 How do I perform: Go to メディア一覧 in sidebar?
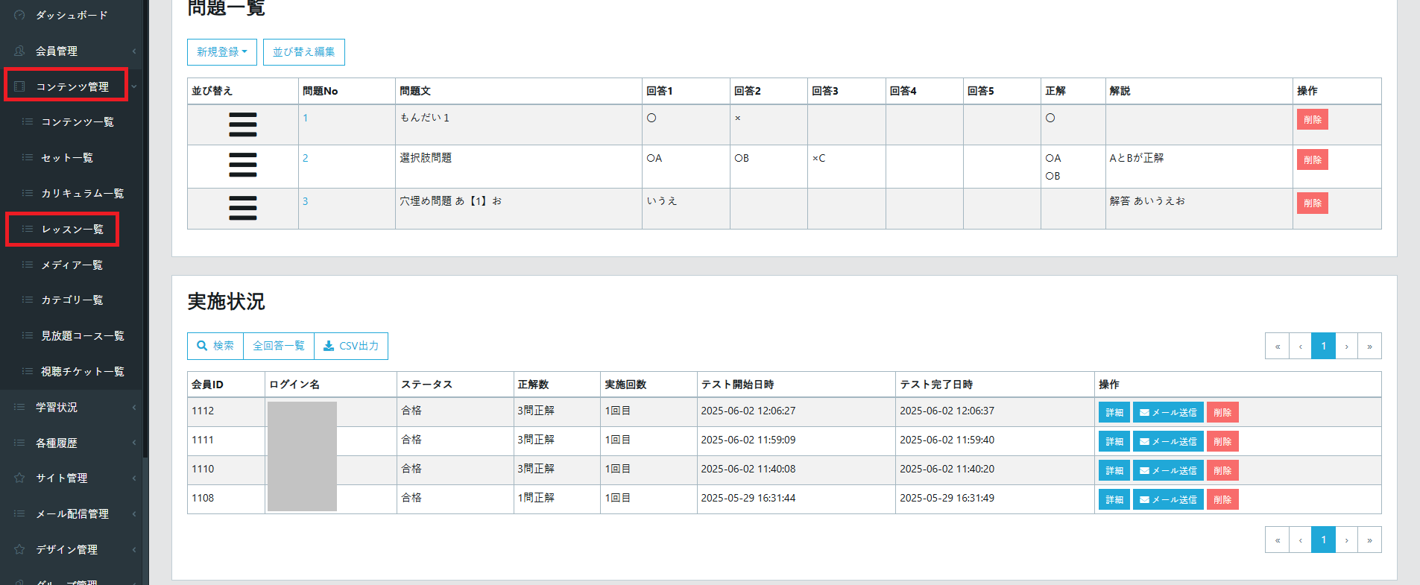(72, 265)
